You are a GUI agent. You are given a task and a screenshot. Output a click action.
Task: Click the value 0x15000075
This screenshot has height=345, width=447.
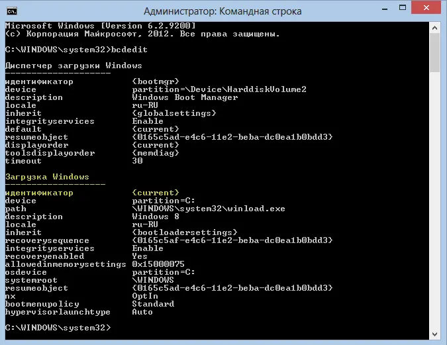pos(158,264)
